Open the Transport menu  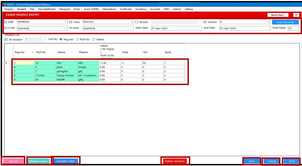64,9
